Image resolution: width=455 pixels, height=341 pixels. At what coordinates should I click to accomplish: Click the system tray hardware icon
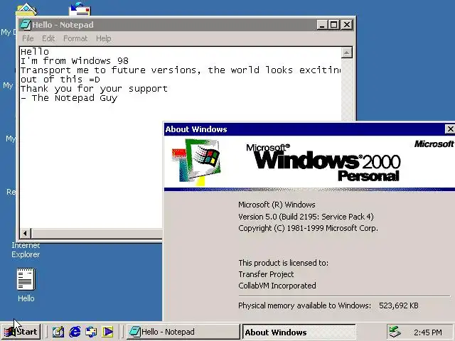pyautogui.click(x=395, y=332)
